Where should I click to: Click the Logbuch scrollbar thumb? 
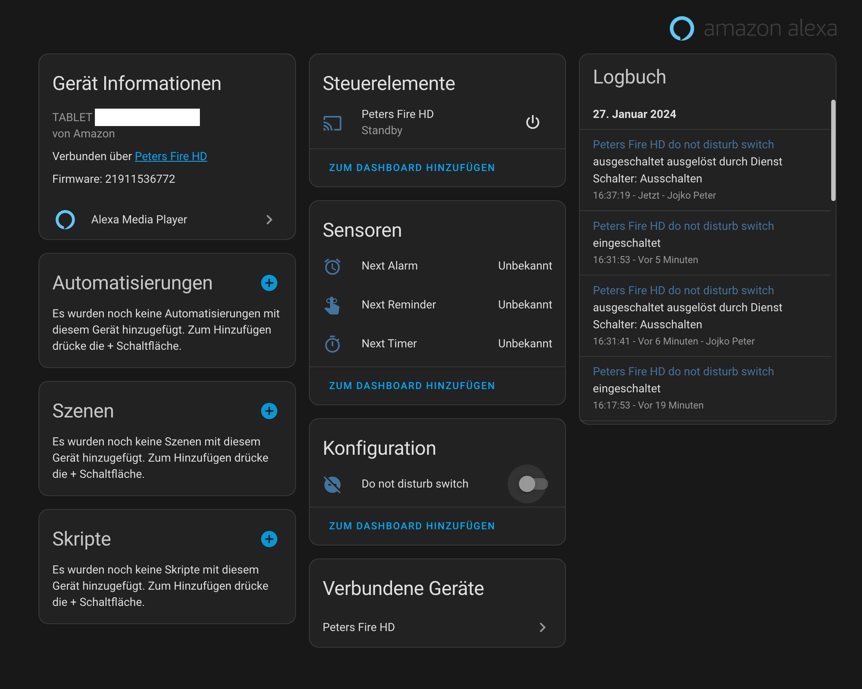click(x=833, y=150)
